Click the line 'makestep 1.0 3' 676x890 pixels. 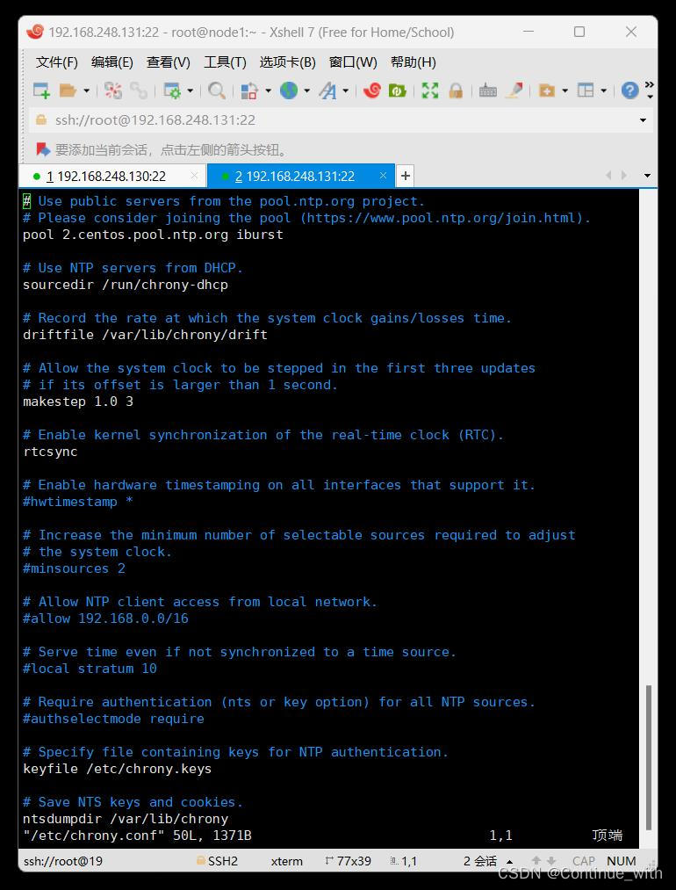coord(77,402)
